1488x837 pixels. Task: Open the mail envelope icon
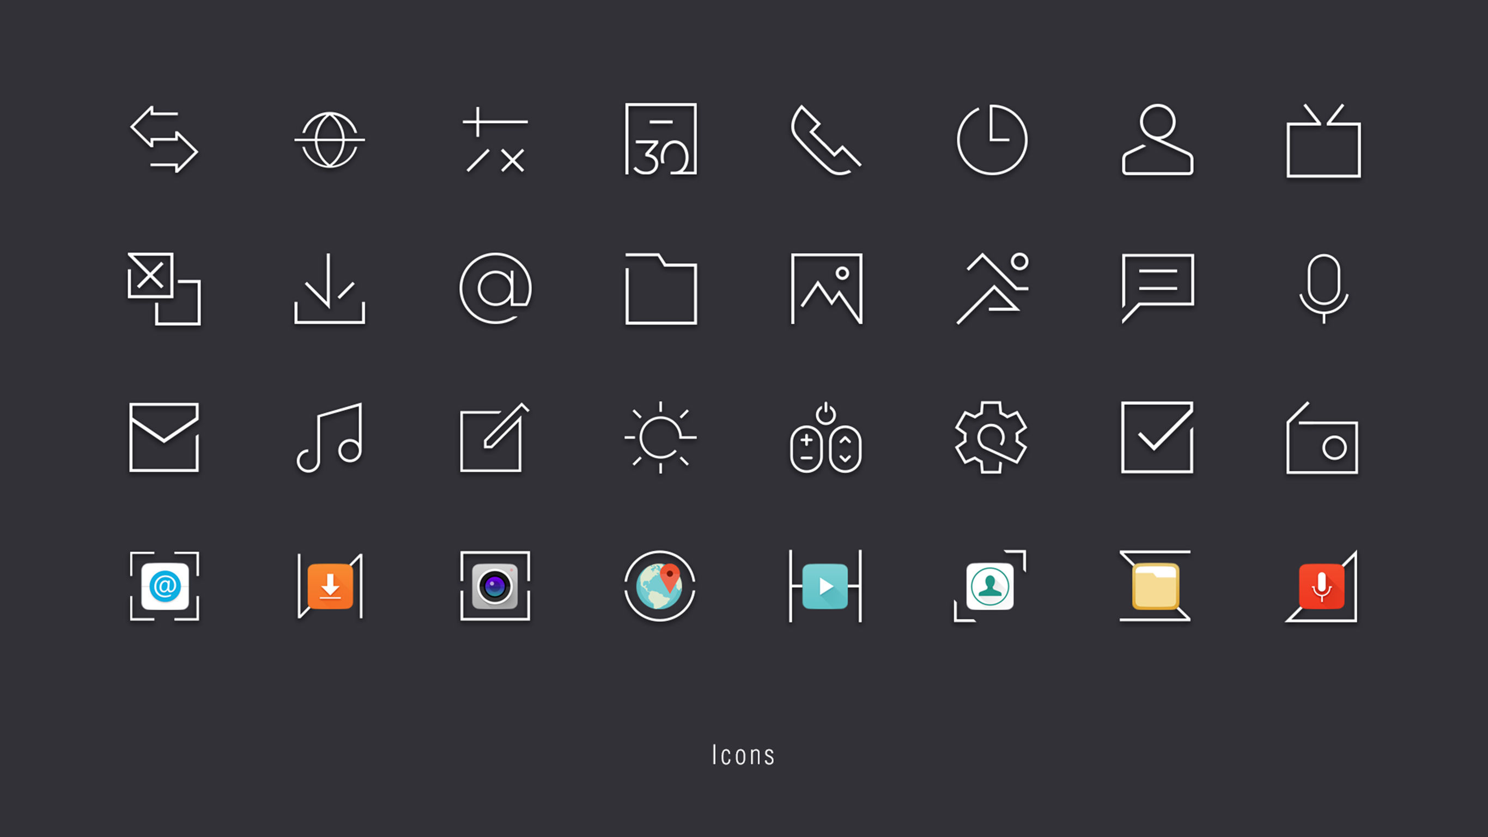[164, 438]
